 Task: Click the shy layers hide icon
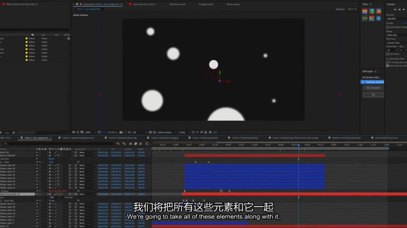point(130,144)
